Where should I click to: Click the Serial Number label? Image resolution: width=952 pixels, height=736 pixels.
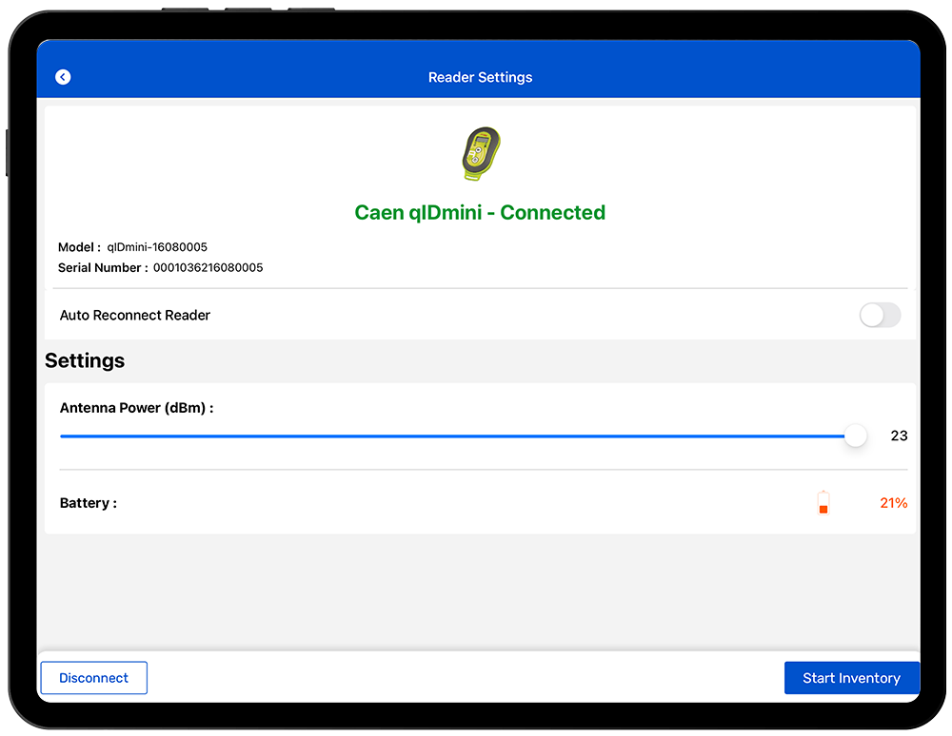pyautogui.click(x=103, y=268)
